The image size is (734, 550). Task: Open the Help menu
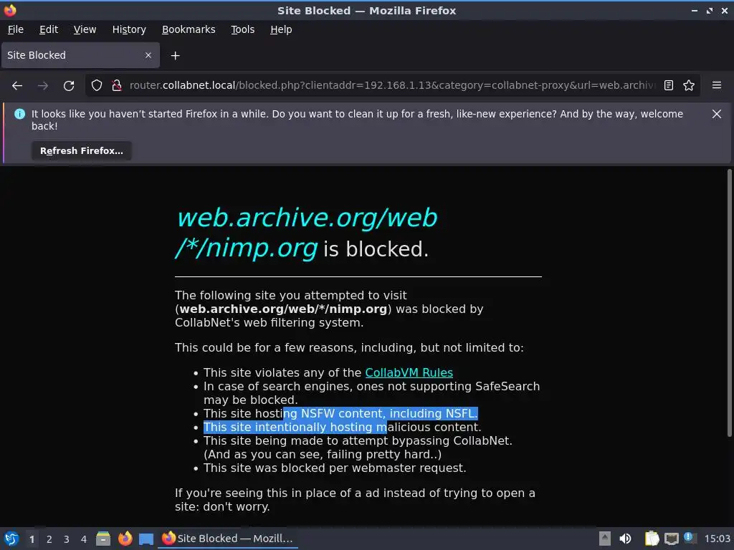click(x=281, y=29)
